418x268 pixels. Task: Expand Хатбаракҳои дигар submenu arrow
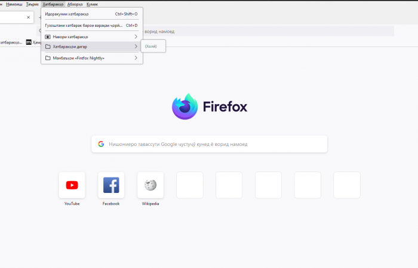tap(136, 46)
